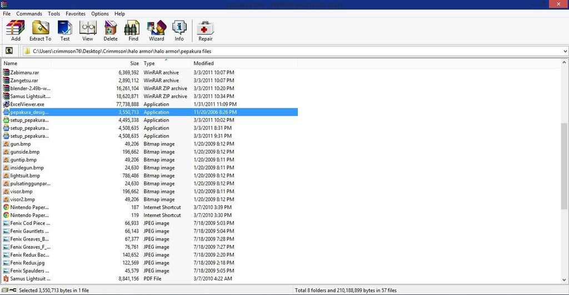Sort files by Type column
Viewport: 569px width, 295px height.
pyautogui.click(x=166, y=63)
